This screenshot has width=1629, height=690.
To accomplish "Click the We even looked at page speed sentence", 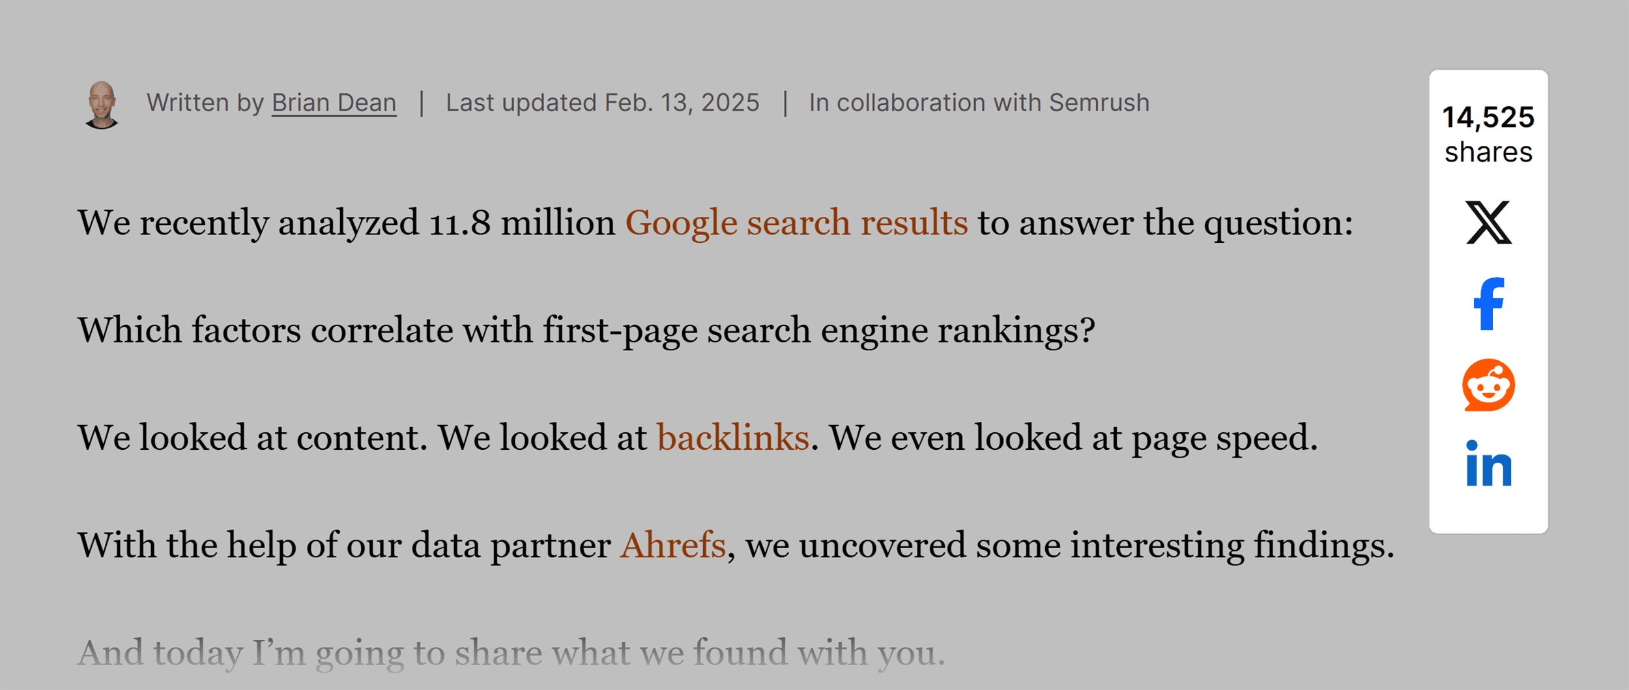I will 1073,437.
